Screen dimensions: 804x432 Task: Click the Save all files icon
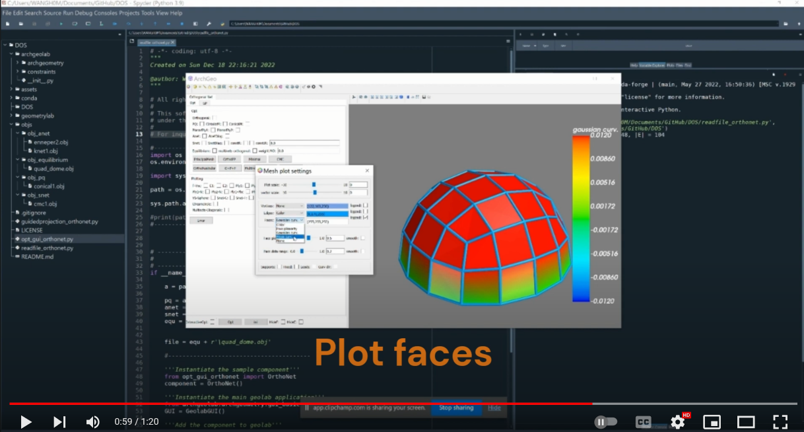[x=48, y=23]
